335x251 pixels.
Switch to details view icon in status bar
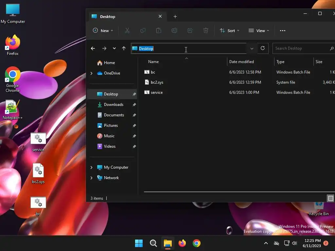pyautogui.click(x=330, y=198)
